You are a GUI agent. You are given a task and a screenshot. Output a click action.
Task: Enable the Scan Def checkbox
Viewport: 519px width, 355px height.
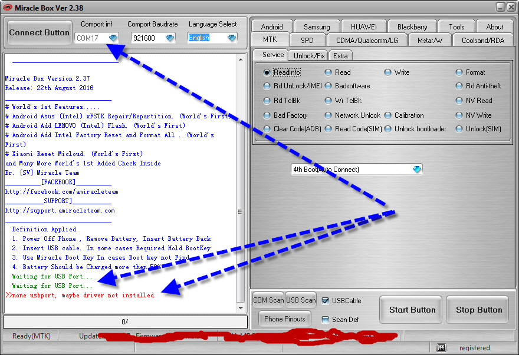(326, 319)
